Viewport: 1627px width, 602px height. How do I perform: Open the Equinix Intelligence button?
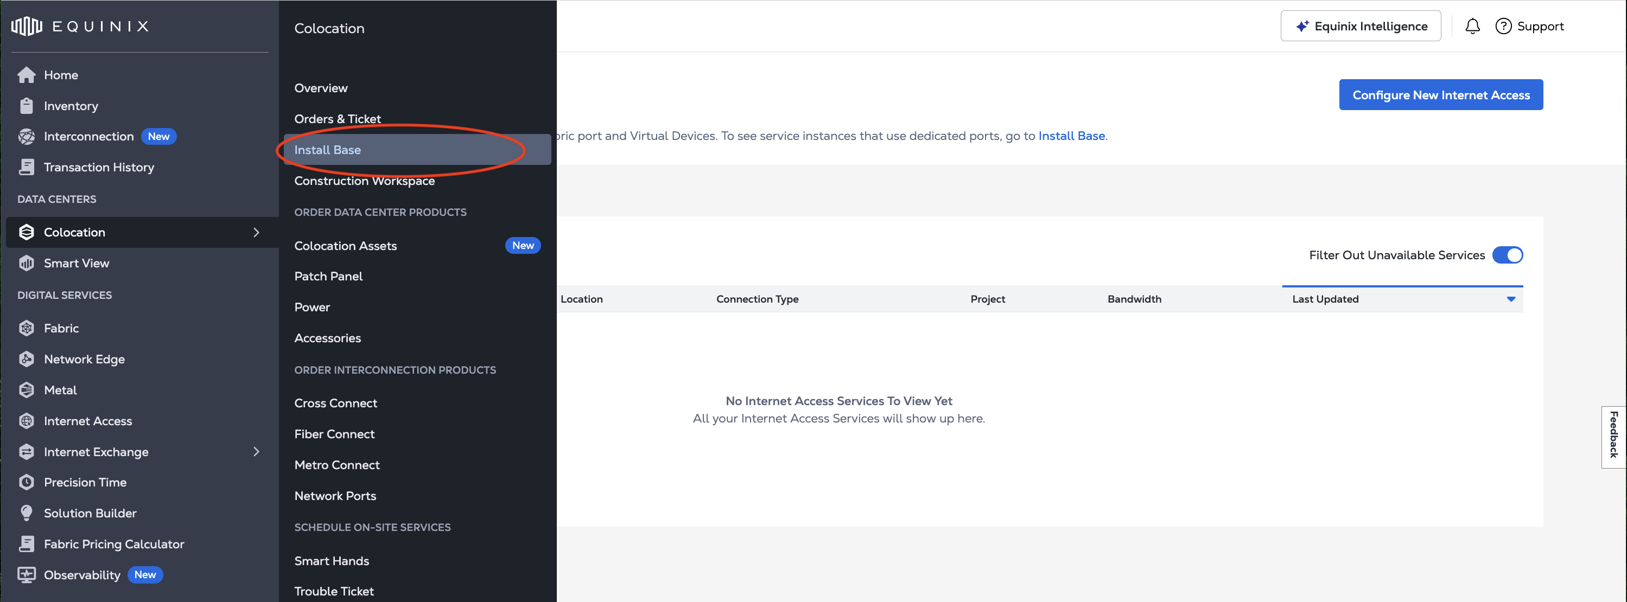[x=1361, y=27]
